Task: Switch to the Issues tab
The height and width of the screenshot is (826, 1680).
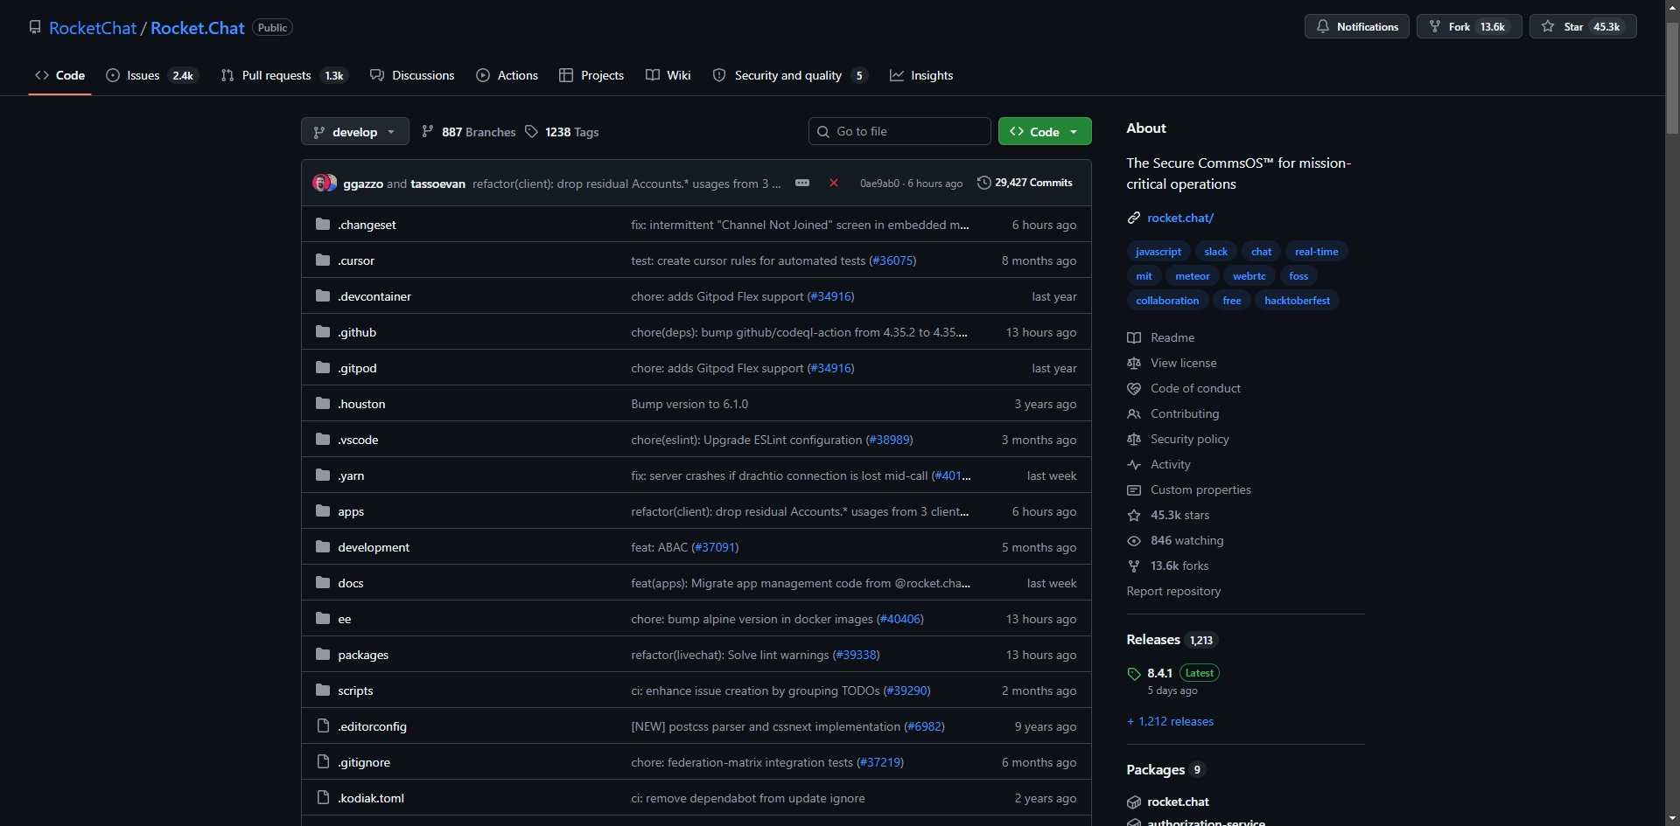Action: point(152,75)
